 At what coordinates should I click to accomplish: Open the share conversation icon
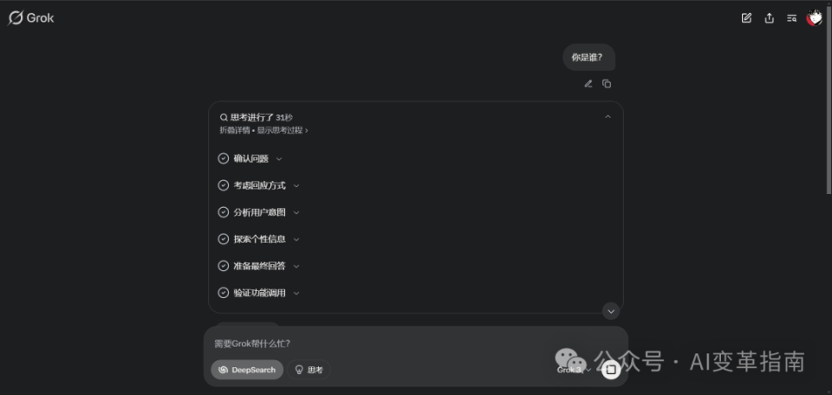(769, 18)
